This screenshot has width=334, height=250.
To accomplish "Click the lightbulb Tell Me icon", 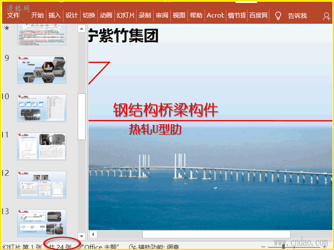I will (278, 16).
